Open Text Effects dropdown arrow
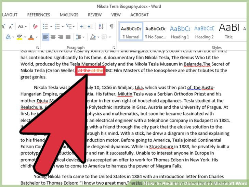 click(13, 37)
